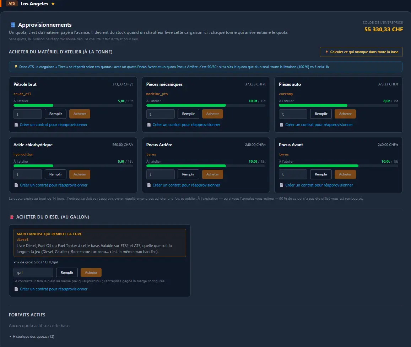This screenshot has height=347, width=411.
Task: Click the Pétrole brut tonnage input field
Action: (27, 114)
